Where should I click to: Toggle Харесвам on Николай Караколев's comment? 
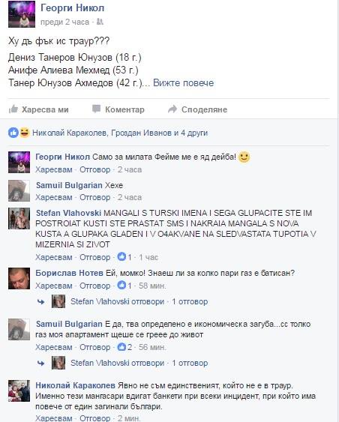pyautogui.click(x=54, y=418)
